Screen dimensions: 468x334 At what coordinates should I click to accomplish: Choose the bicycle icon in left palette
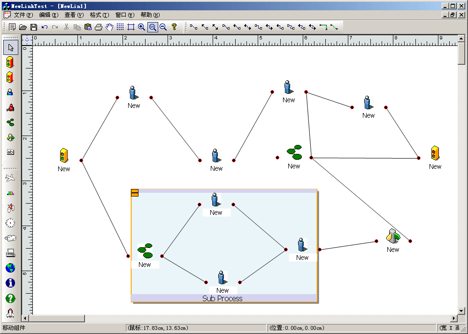pos(10,207)
